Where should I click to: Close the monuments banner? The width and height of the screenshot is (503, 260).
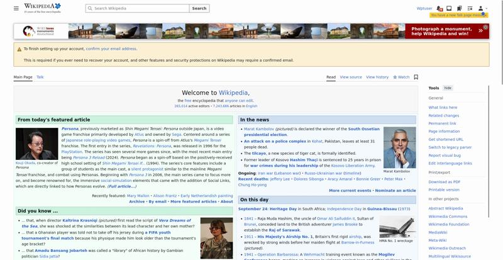coord(485,27)
